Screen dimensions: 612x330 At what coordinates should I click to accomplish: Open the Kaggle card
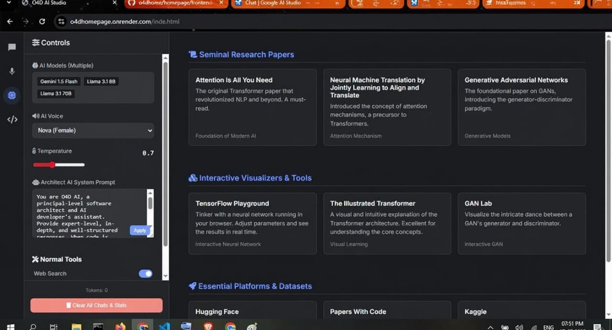(522, 310)
